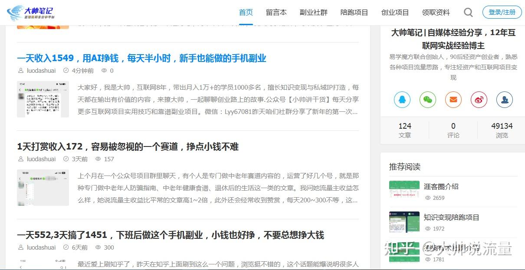Screen dimensions: 525x270
Task: Open the 留言本 menu item
Action: tap(276, 13)
